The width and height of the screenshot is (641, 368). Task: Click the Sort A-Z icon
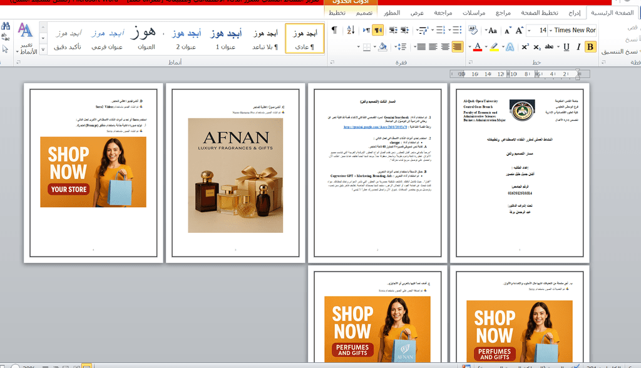351,30
